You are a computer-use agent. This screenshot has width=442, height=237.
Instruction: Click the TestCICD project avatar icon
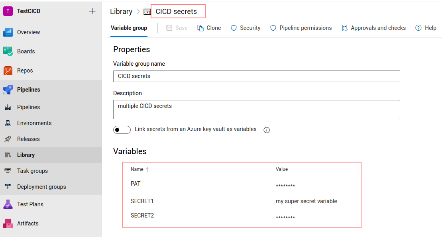pos(8,11)
